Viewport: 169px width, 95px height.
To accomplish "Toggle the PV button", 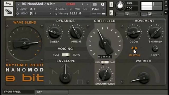I will pos(166,13).
